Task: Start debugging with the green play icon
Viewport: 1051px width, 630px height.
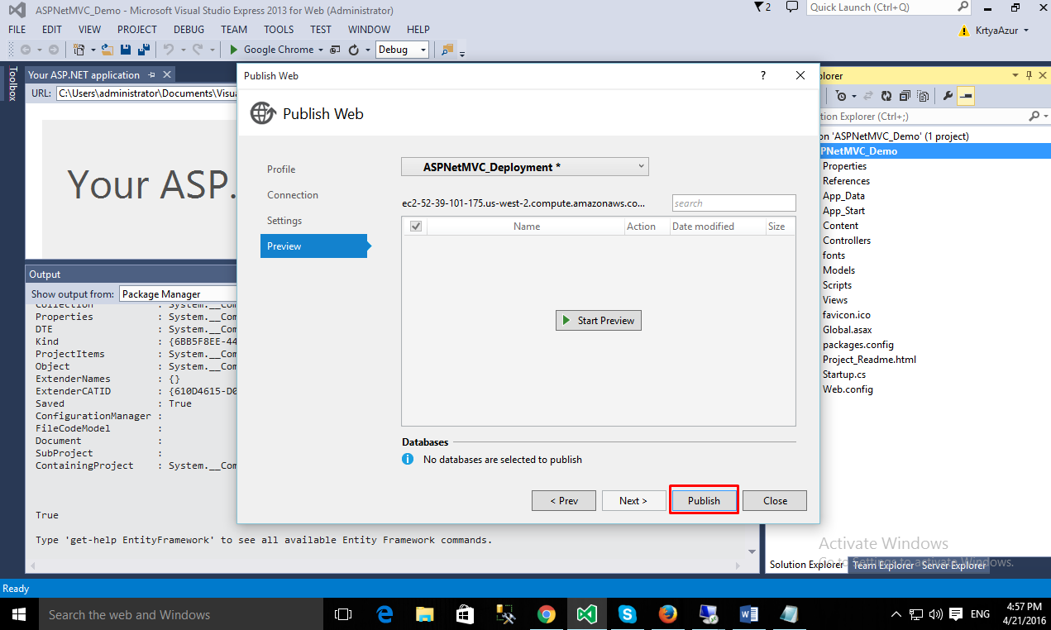Action: point(234,50)
